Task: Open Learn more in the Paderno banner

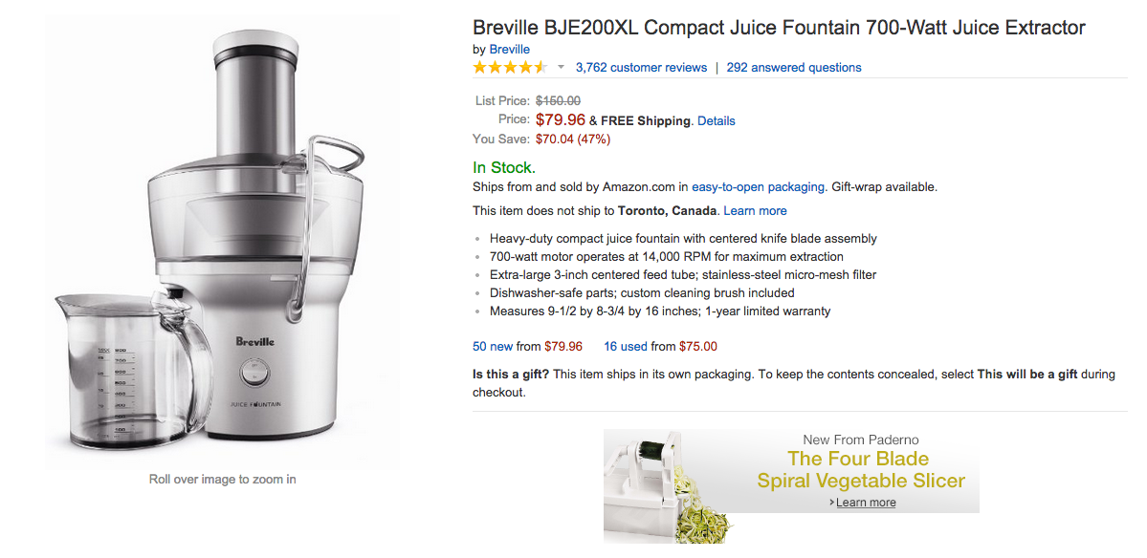Action: 867,502
